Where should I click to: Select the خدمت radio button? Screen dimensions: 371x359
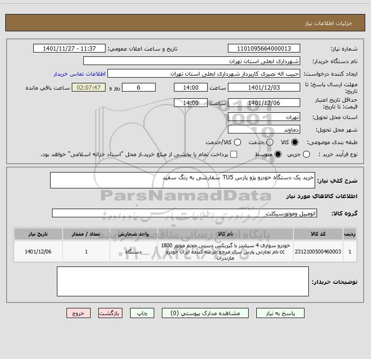click(270, 142)
